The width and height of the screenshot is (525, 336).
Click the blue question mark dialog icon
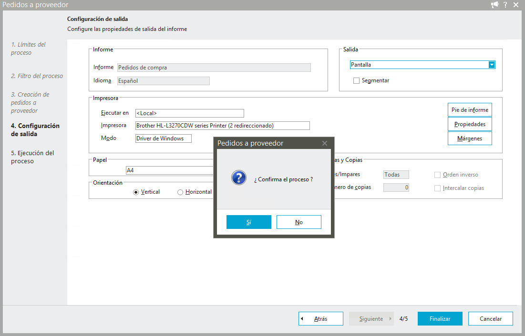tap(239, 178)
